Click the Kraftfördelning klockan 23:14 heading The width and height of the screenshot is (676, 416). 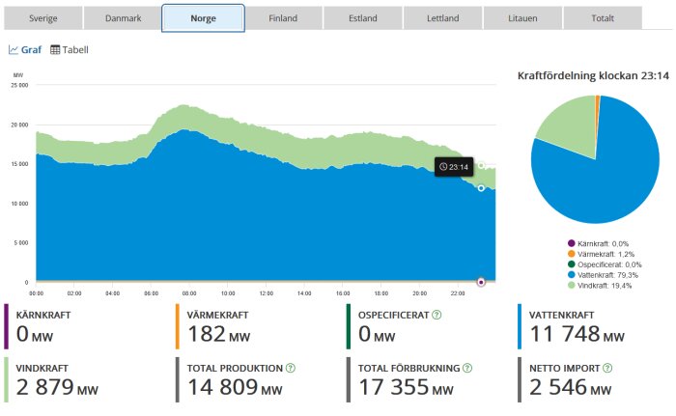click(x=593, y=76)
